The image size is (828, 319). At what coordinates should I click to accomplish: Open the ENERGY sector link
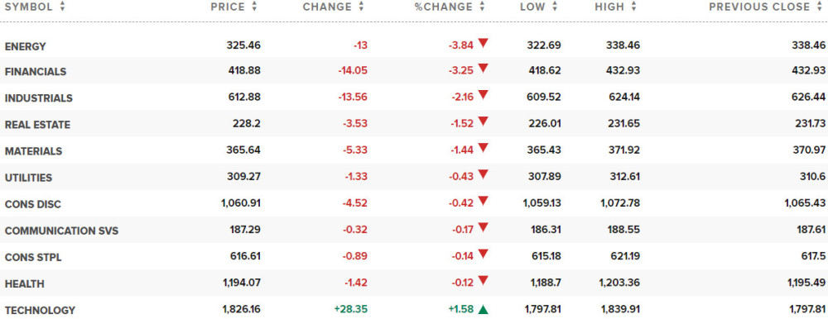(x=26, y=46)
